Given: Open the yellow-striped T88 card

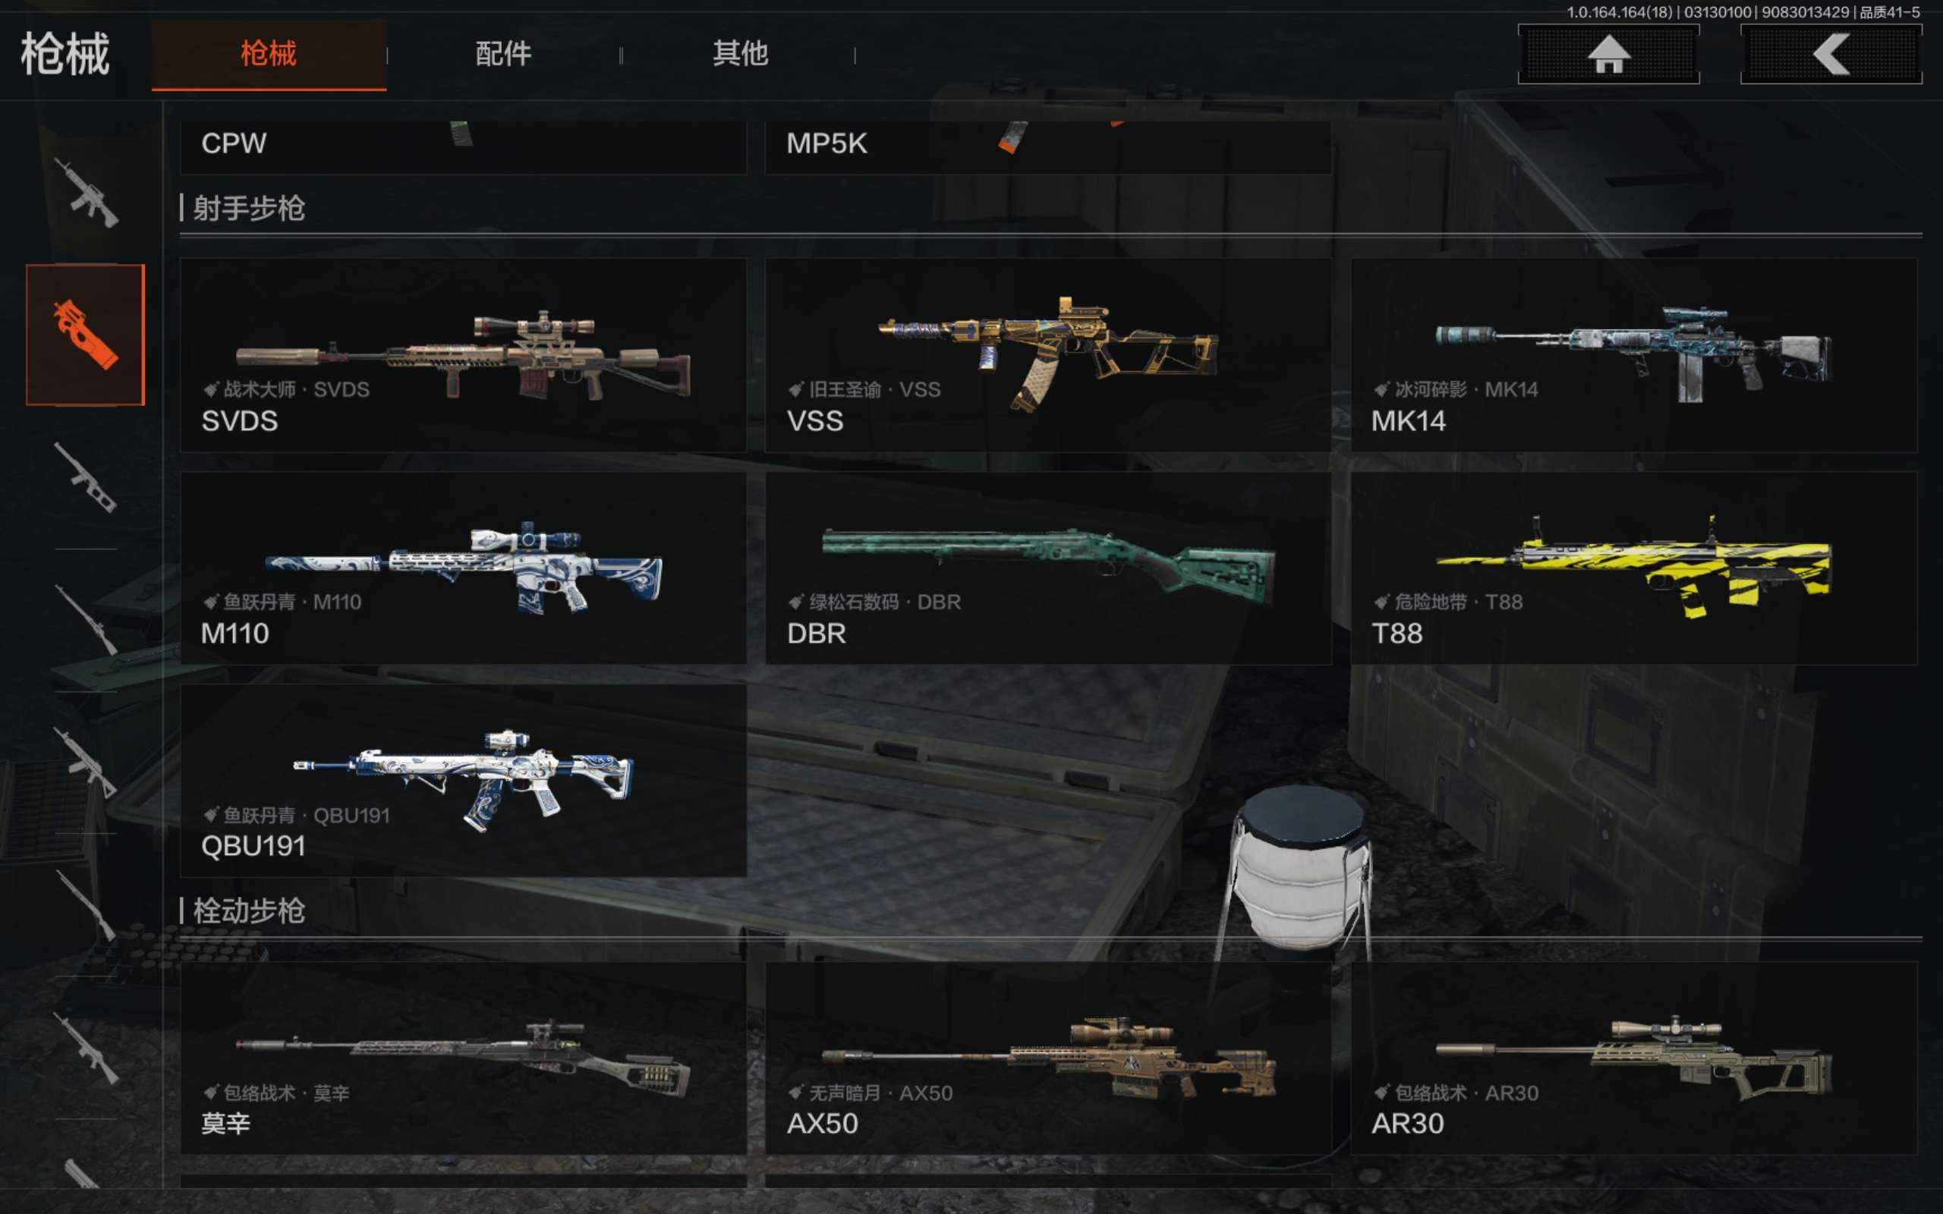Looking at the screenshot, I should click(1633, 568).
